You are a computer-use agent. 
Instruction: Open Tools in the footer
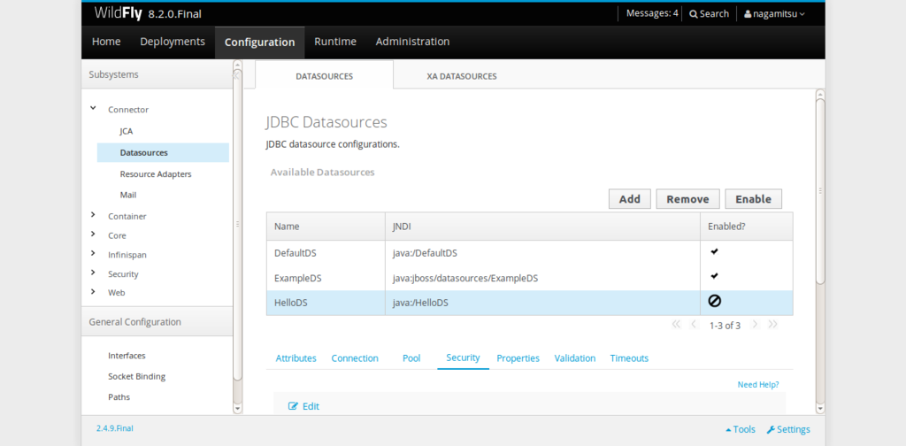click(x=741, y=430)
